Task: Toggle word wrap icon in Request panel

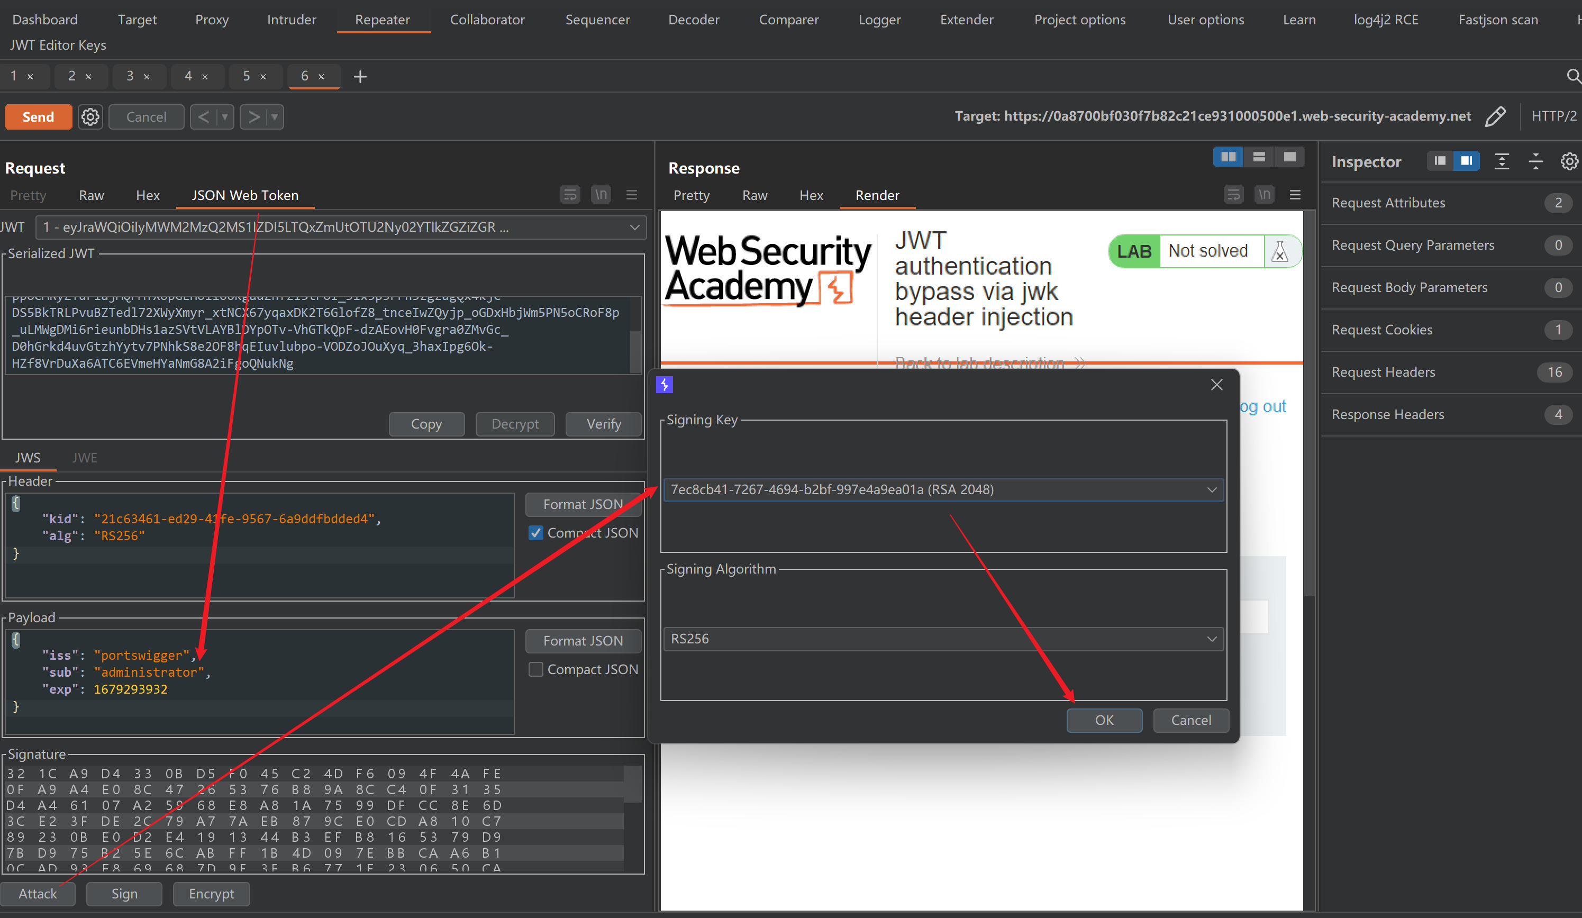Action: (x=570, y=195)
